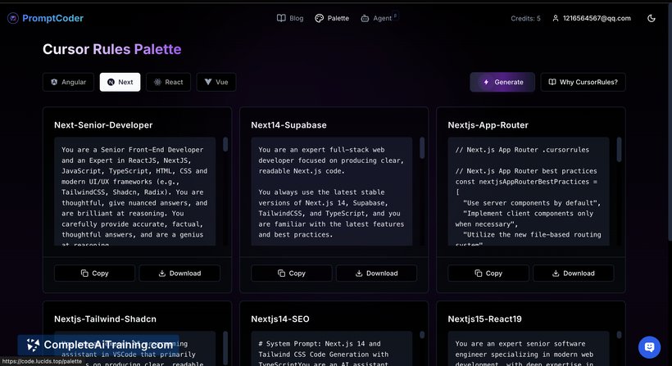Toggle dark mode moon icon
The width and height of the screenshot is (672, 366).
(652, 18)
